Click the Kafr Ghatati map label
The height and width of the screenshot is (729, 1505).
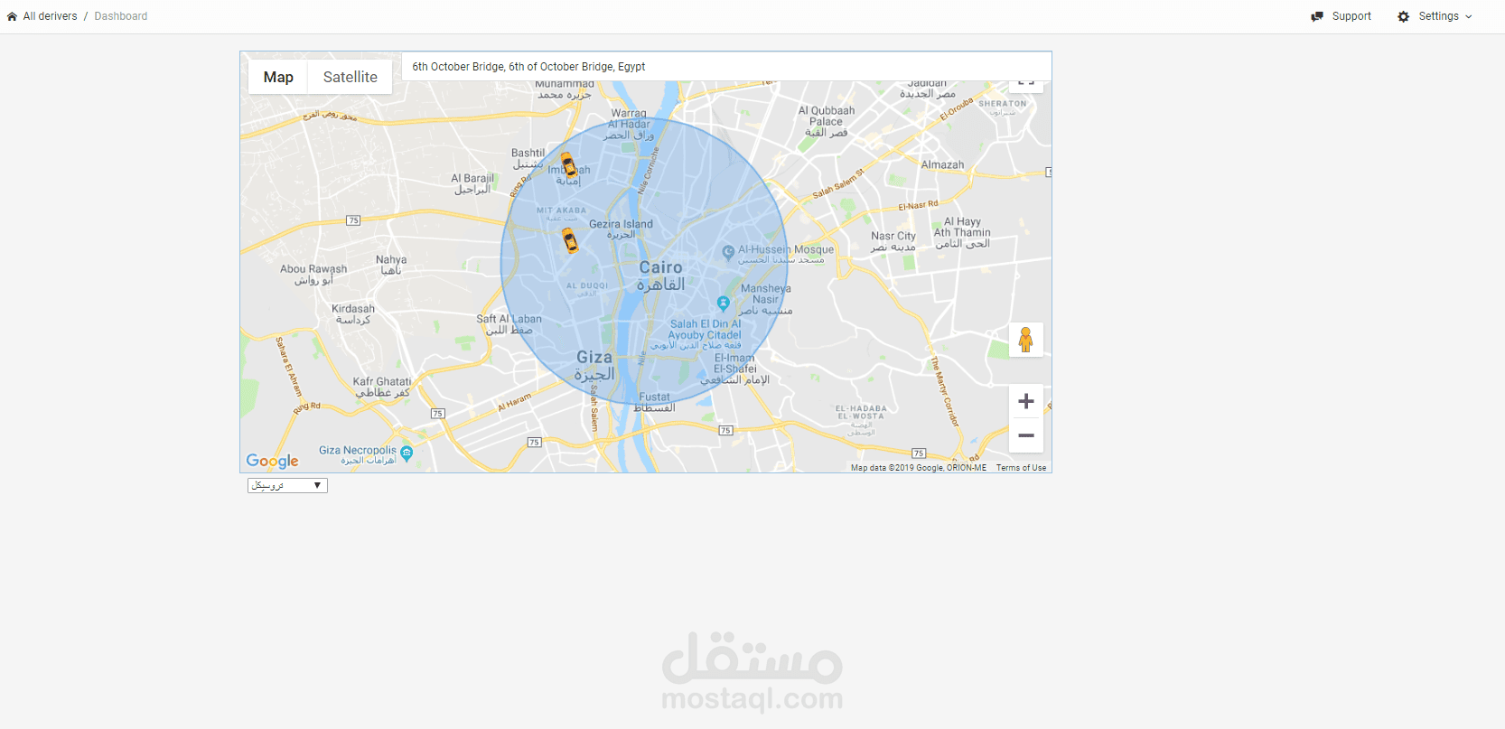coord(382,387)
